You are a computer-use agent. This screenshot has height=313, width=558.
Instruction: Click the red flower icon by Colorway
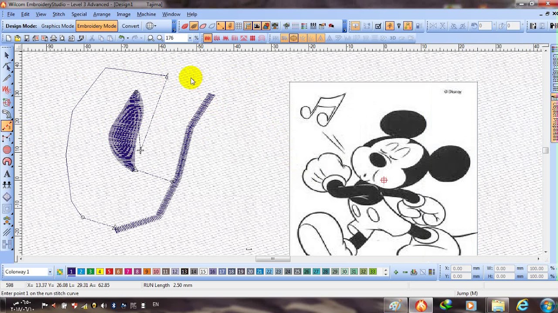tap(60, 272)
